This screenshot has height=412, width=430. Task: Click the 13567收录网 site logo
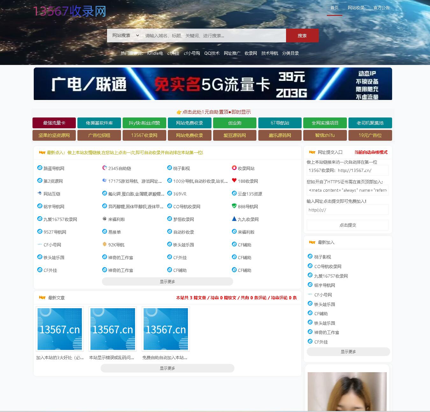pyautogui.click(x=69, y=11)
